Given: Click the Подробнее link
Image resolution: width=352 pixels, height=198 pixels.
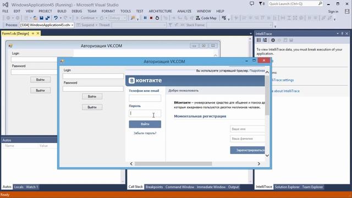Looking at the screenshot, I should [257, 70].
